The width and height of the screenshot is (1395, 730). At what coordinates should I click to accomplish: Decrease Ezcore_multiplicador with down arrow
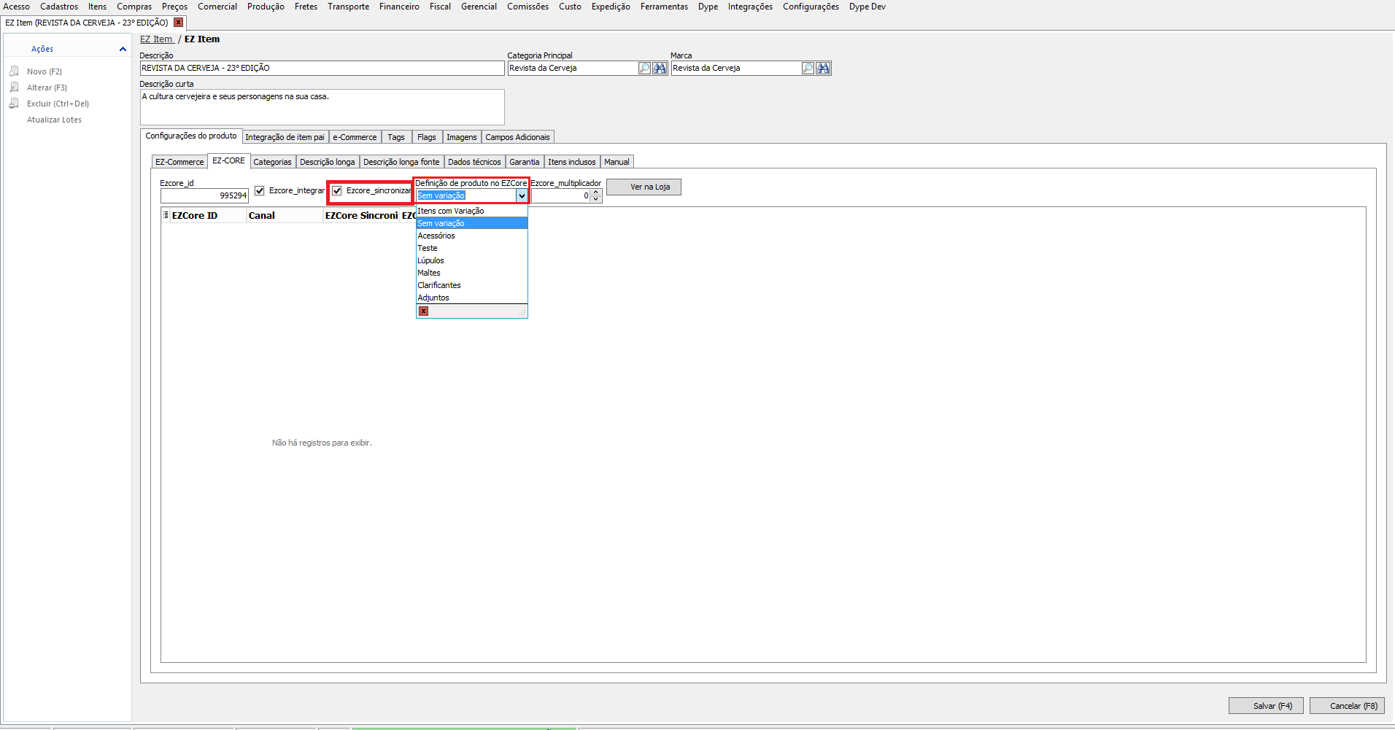coord(596,199)
